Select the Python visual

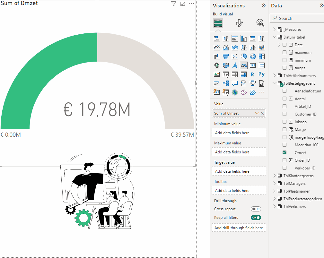pyautogui.click(x=262, y=74)
